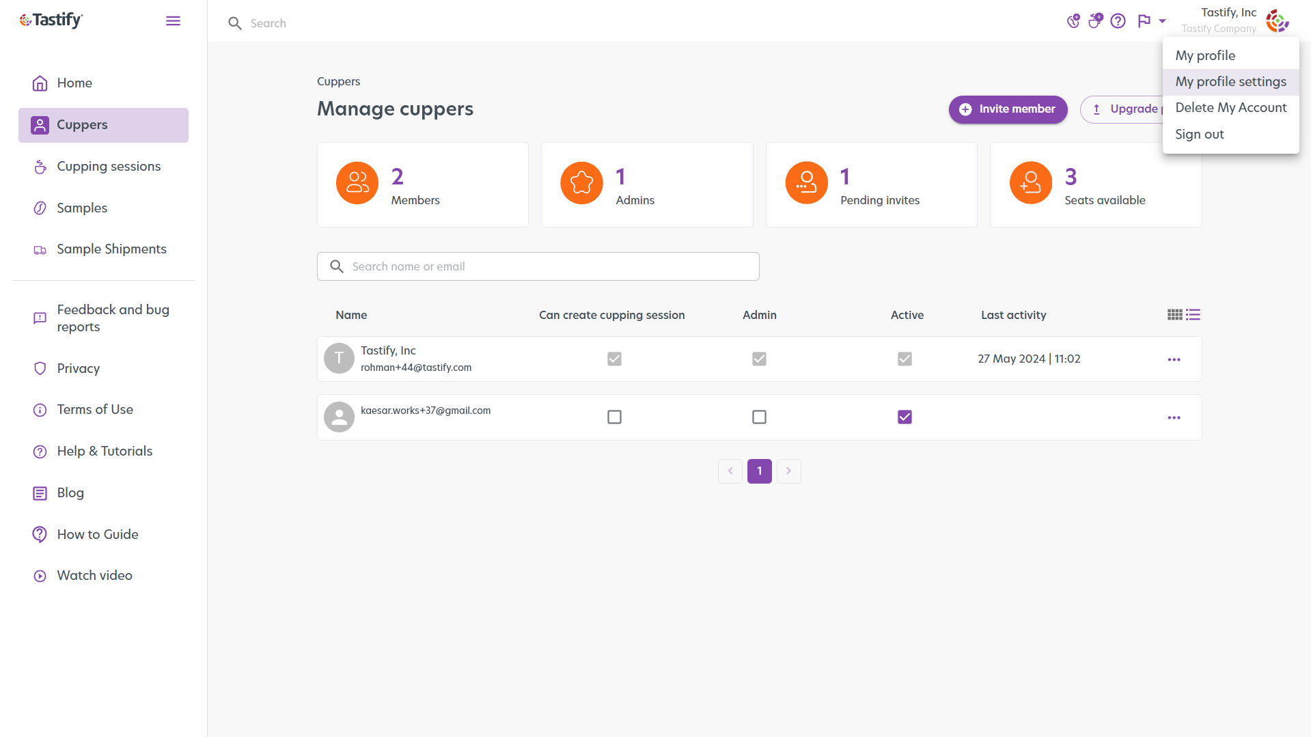Enable Admin for kaesar.works+37@gmail.com
Viewport: 1311px width, 737px height.
click(x=759, y=417)
